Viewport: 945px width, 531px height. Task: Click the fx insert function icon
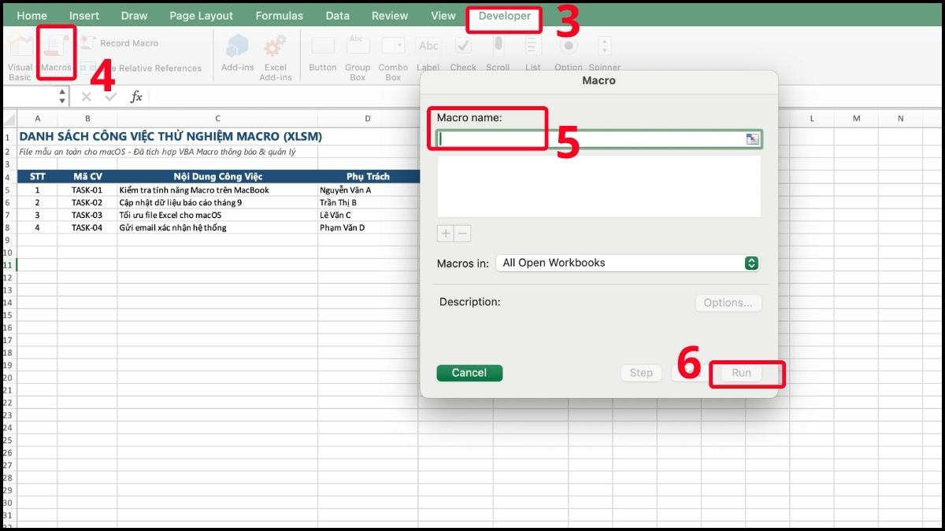tap(136, 96)
